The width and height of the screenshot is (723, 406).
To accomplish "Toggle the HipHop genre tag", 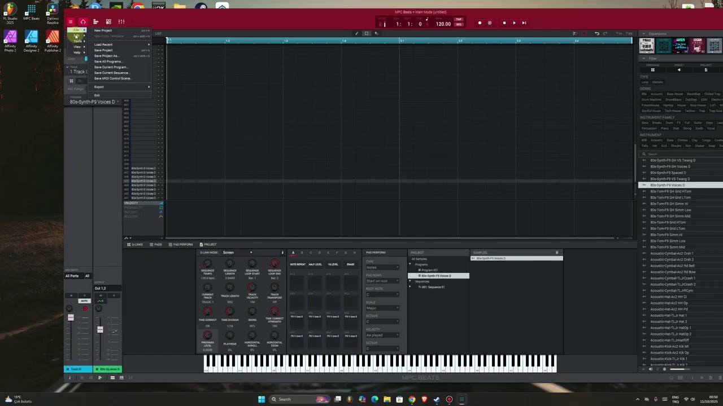I will [667, 105].
